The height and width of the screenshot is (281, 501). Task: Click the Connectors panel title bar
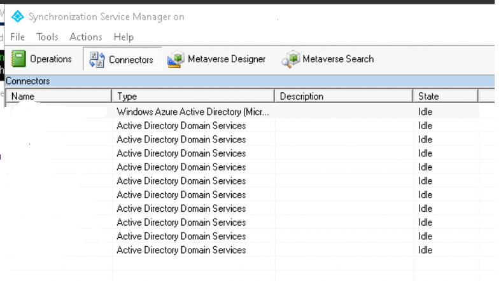click(250, 81)
